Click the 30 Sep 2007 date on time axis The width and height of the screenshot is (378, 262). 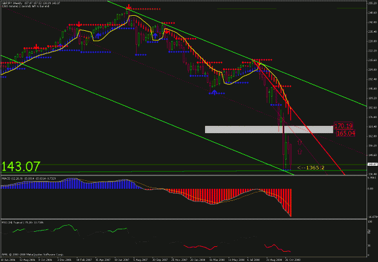(159, 260)
